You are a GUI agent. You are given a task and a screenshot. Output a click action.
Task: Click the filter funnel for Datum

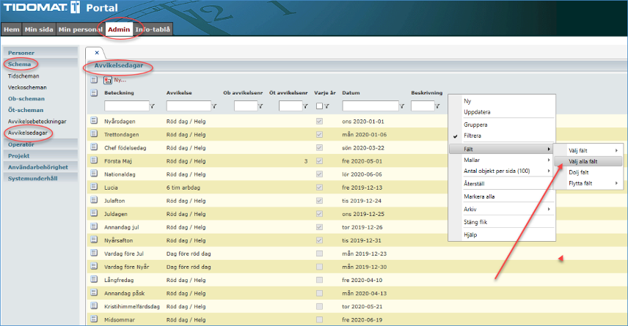click(402, 106)
